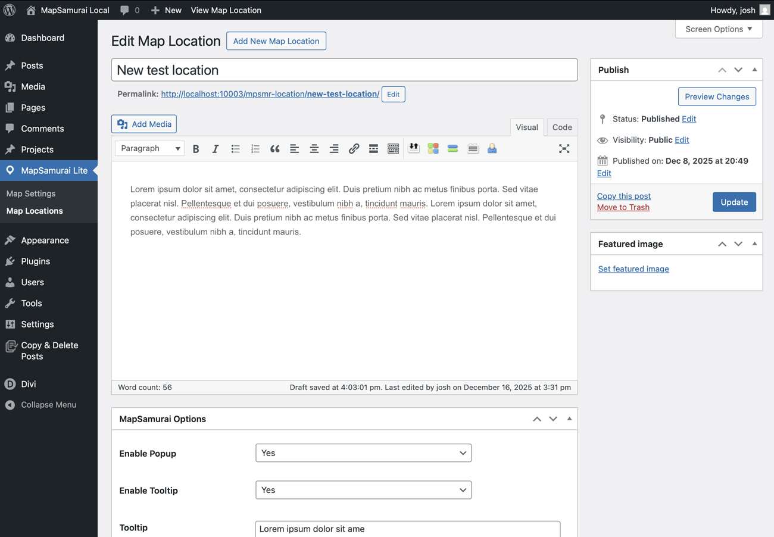Click Move to Trash link
Viewport: 774px width, 537px height.
click(x=623, y=207)
